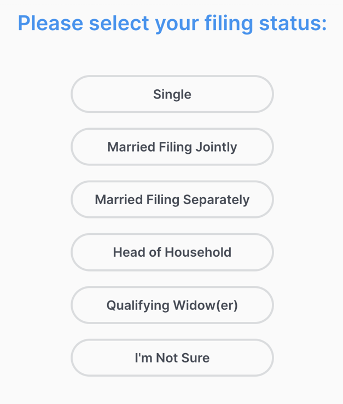The height and width of the screenshot is (404, 343).
Task: Select the last option, I'm Not Sure
Action: (172, 357)
